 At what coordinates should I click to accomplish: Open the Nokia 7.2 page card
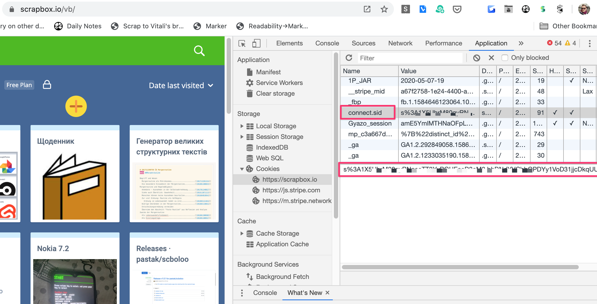point(75,268)
